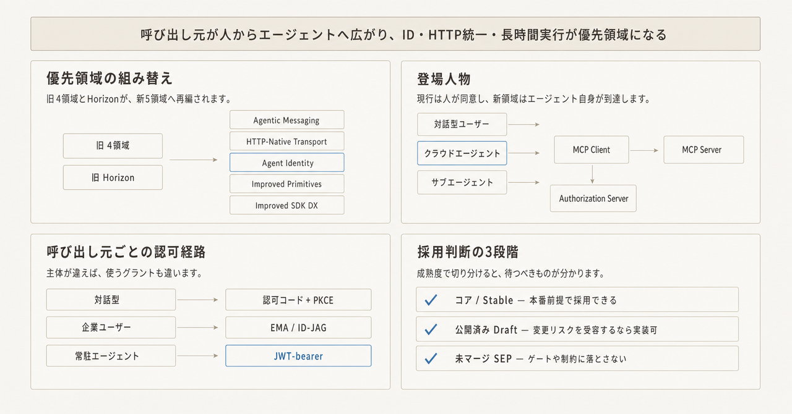Viewport: 792px width, 414px height.
Task: Click the 対話型 caller box
Action: pos(111,300)
